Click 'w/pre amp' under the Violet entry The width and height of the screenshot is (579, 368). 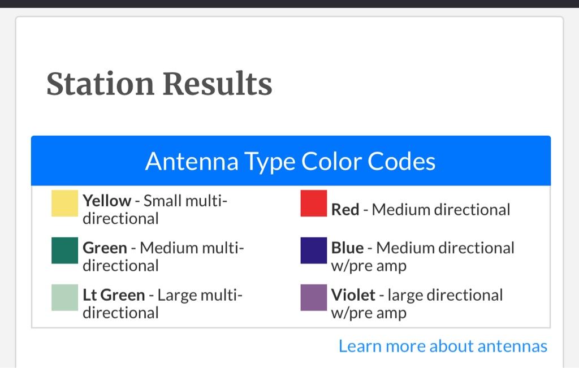pyautogui.click(x=369, y=313)
